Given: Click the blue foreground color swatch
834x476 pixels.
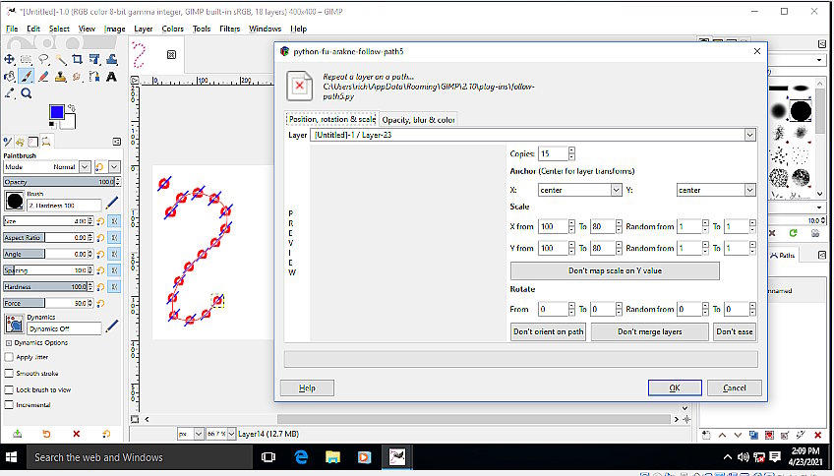Looking at the screenshot, I should coord(56,112).
